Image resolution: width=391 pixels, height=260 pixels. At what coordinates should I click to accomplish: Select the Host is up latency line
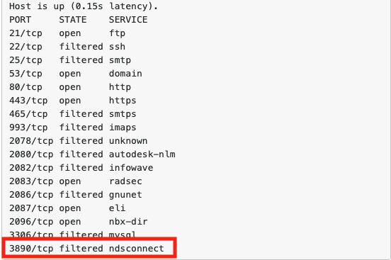tap(84, 6)
